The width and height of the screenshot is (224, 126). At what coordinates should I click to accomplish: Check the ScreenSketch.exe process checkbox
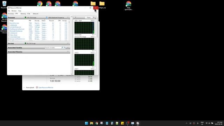[8, 37]
